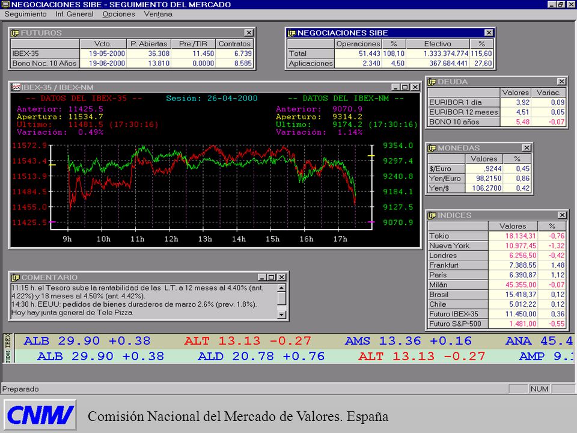Image resolution: width=577 pixels, height=433 pixels.
Task: Click the Operaciones column header
Action: click(358, 44)
